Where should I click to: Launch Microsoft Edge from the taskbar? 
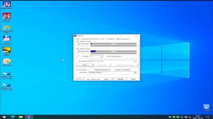[13, 117]
